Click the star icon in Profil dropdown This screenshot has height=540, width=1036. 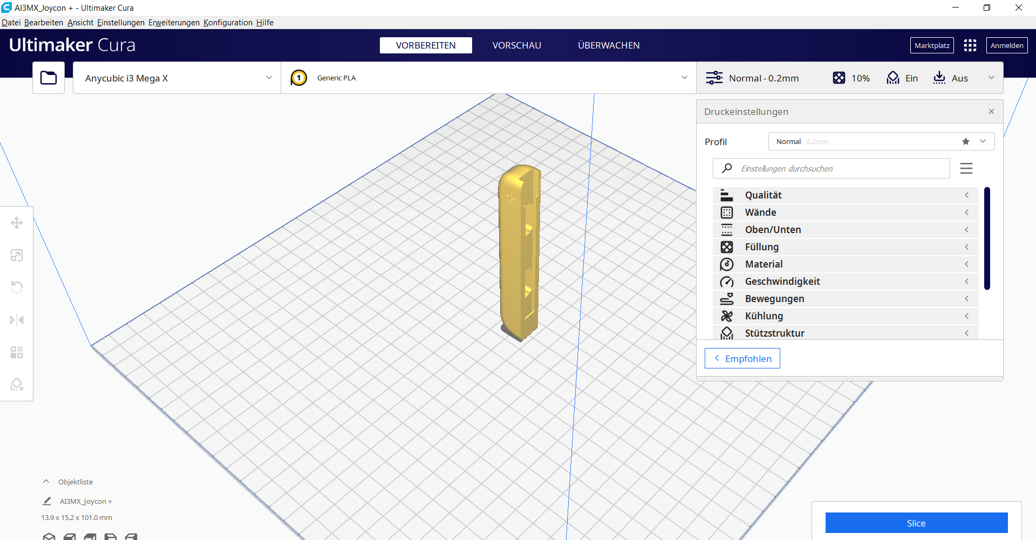(x=966, y=141)
